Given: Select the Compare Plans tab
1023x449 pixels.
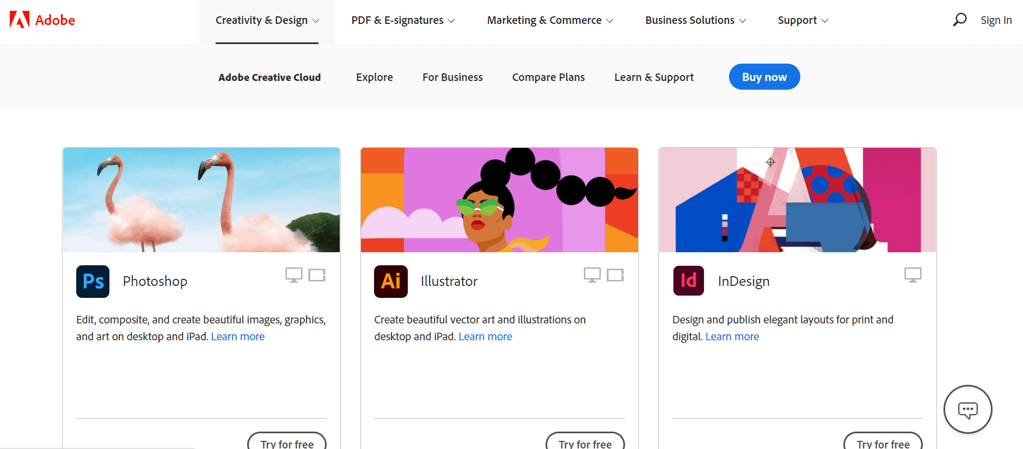Looking at the screenshot, I should tap(548, 77).
